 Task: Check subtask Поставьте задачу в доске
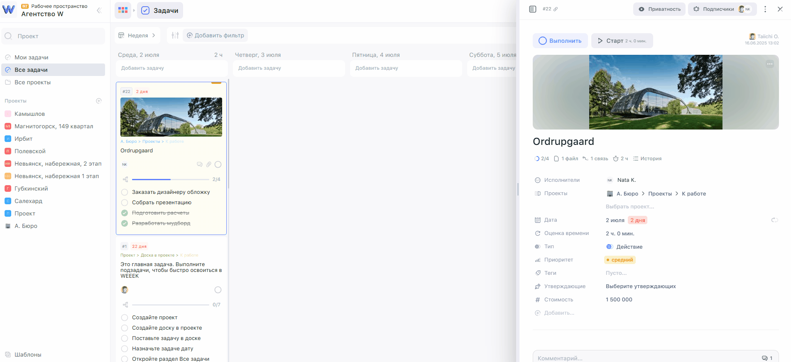(125, 338)
